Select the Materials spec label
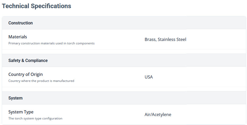The image size is (247, 125). (18, 37)
